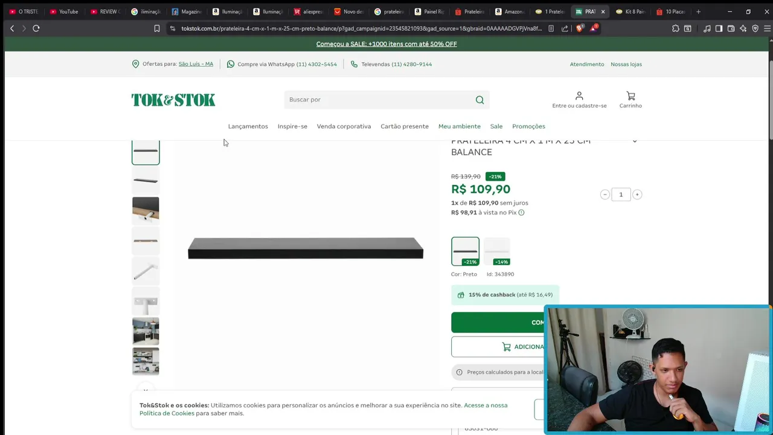Viewport: 773px width, 435px height.
Task: Show more thumbnails with down chevron
Action: (x=146, y=390)
